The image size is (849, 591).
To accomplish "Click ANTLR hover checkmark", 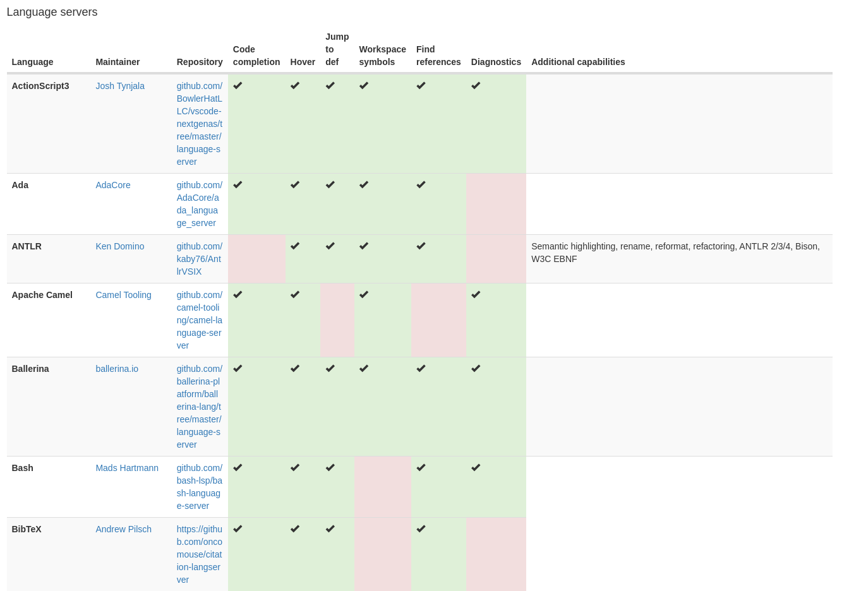I will coord(295,246).
